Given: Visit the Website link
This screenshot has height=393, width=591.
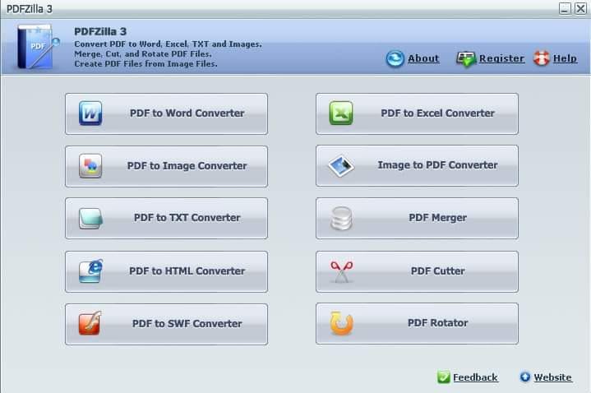Looking at the screenshot, I should pyautogui.click(x=552, y=377).
